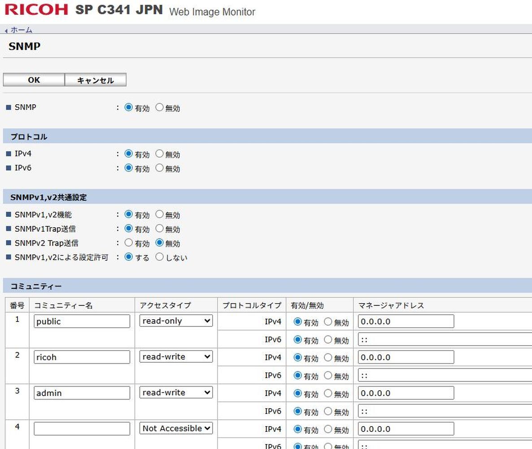Open access type dropdown for admin community
532x449 pixels.
pyautogui.click(x=176, y=393)
